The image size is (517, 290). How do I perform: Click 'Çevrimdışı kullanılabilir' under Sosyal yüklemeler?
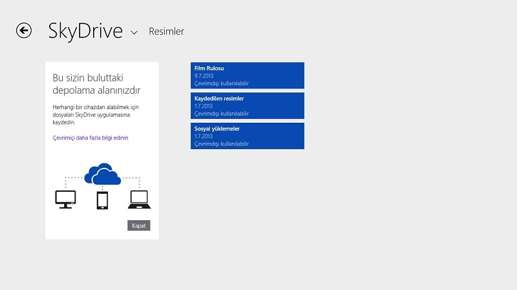[221, 143]
